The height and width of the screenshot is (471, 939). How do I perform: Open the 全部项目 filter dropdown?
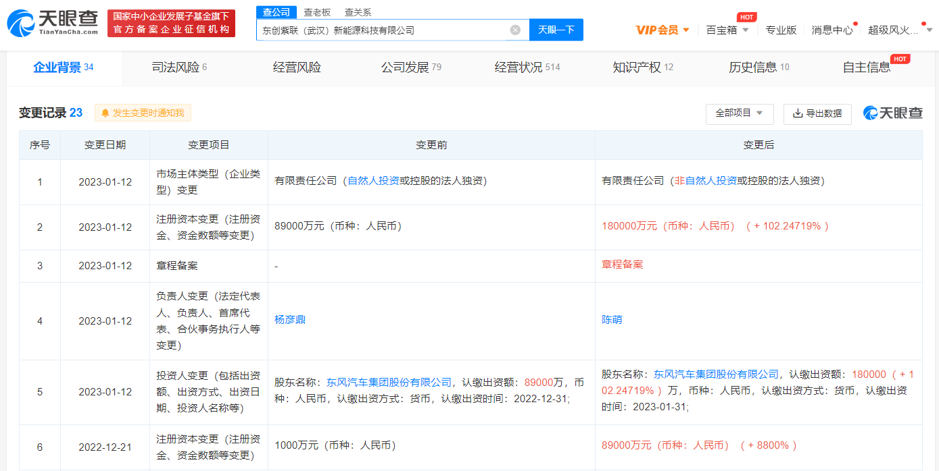[740, 113]
